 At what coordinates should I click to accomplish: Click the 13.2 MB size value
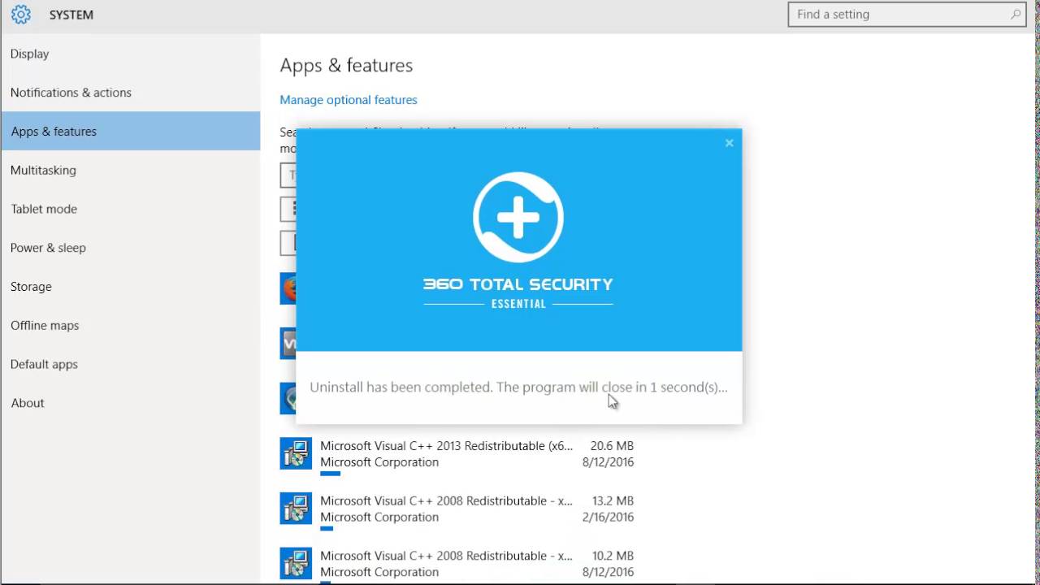click(612, 501)
